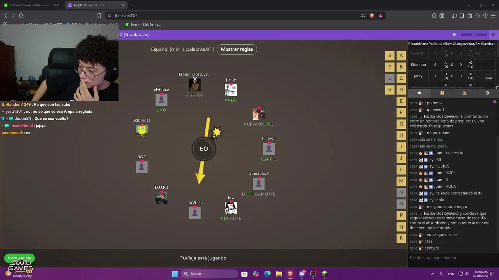Open the bonus letters grid tab

(x=442, y=93)
